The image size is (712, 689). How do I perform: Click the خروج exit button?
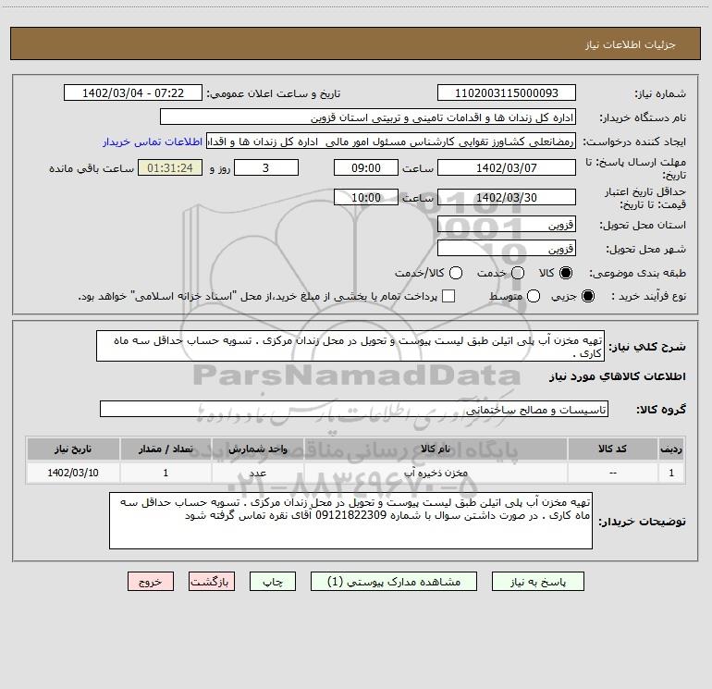(x=151, y=582)
